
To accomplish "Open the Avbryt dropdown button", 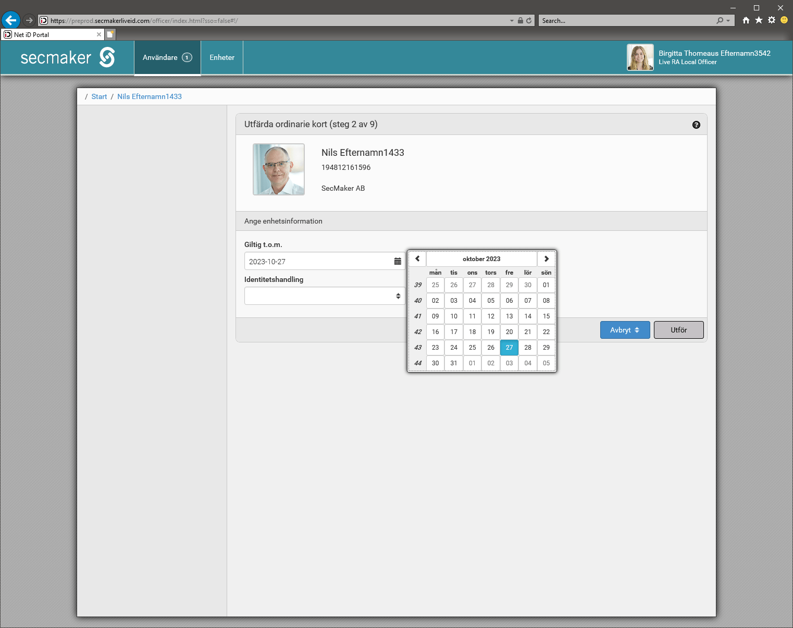I will (625, 330).
